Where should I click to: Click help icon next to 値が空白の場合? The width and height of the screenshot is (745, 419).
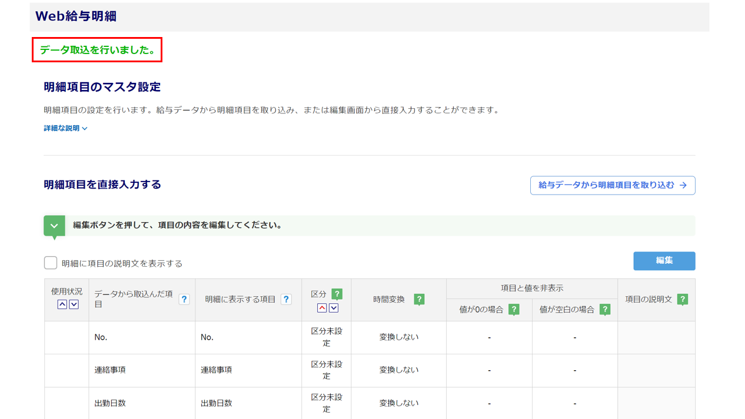click(605, 309)
